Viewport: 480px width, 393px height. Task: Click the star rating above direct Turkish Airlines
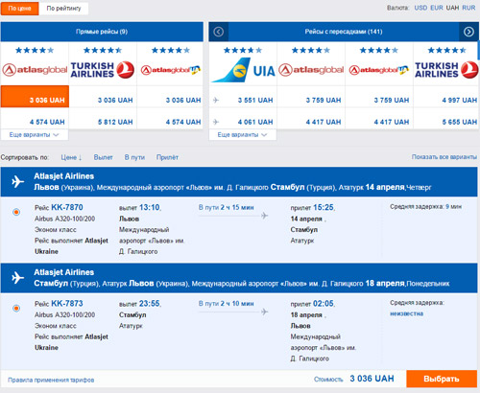click(x=103, y=50)
